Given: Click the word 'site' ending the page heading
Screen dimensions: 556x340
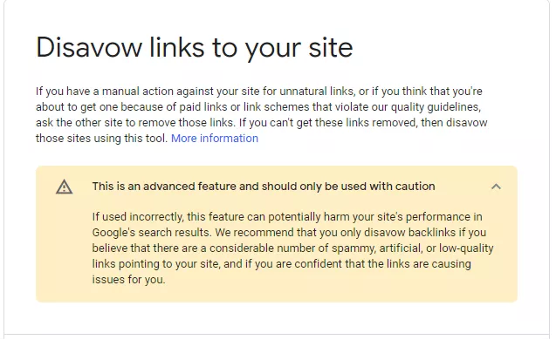Looking at the screenshot, I should (x=331, y=47).
